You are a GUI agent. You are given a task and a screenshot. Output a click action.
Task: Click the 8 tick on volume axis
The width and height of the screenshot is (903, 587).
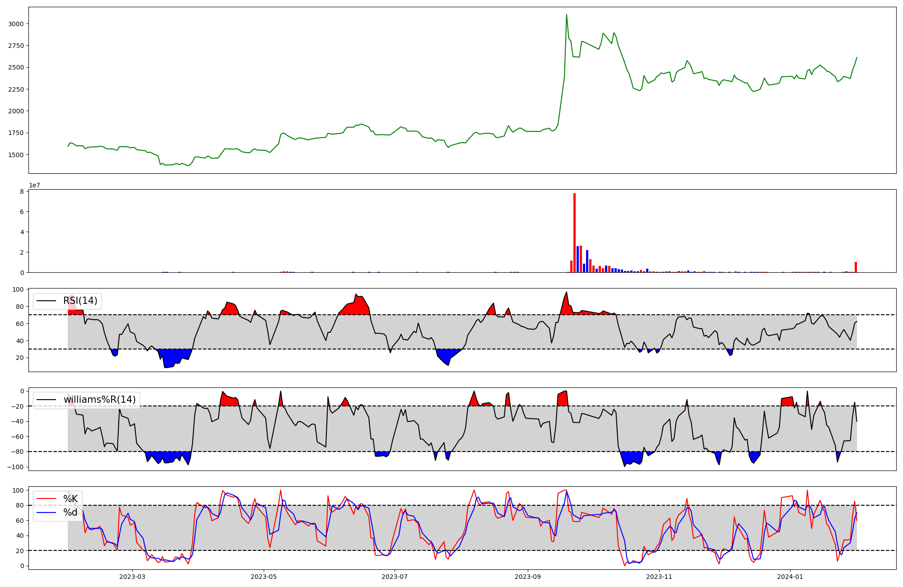pos(22,191)
